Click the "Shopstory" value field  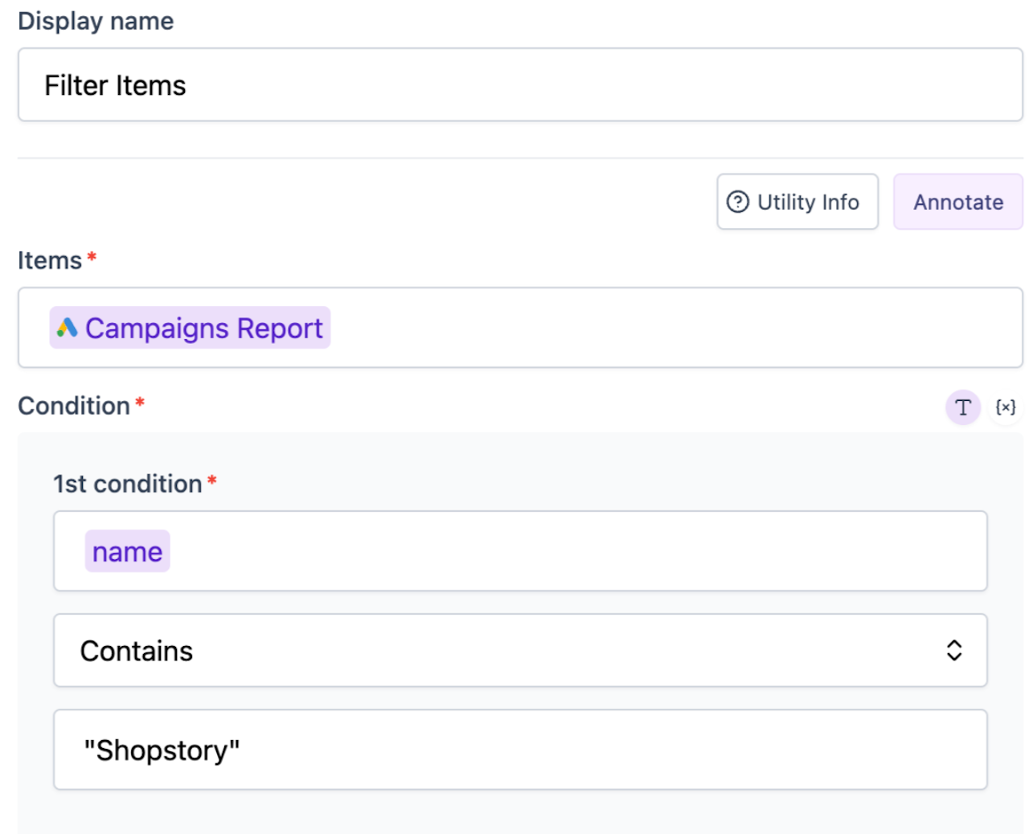point(519,750)
